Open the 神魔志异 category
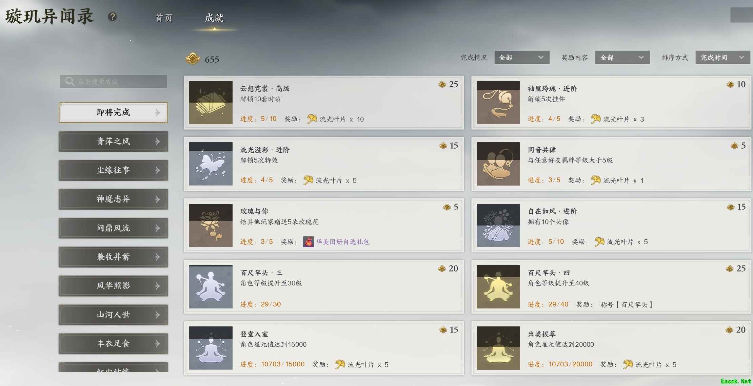The width and height of the screenshot is (753, 386). tap(113, 199)
